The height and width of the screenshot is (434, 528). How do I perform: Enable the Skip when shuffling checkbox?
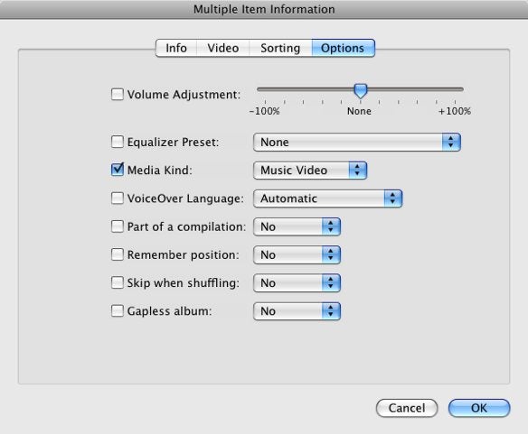coord(118,282)
